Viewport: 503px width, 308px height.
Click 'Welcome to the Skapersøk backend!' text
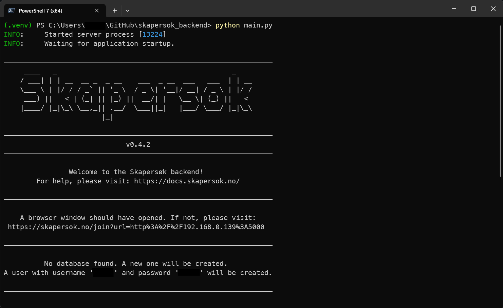136,172
